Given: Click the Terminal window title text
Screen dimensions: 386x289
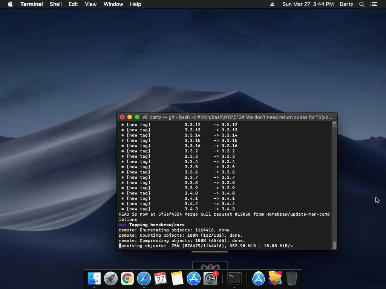Looking at the screenshot, I should coord(241,117).
